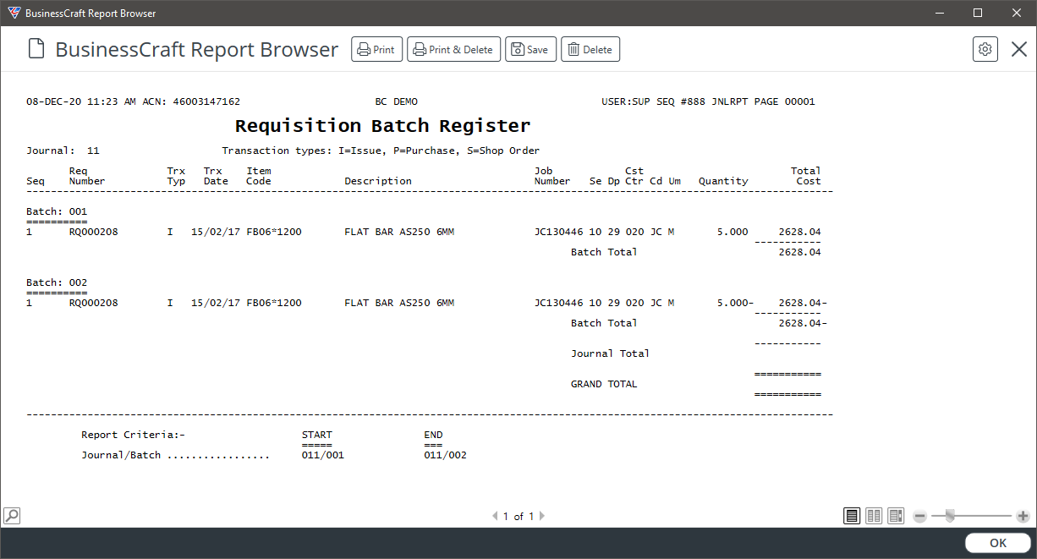Image resolution: width=1037 pixels, height=559 pixels.
Task: Switch to two-page view
Action: (874, 515)
